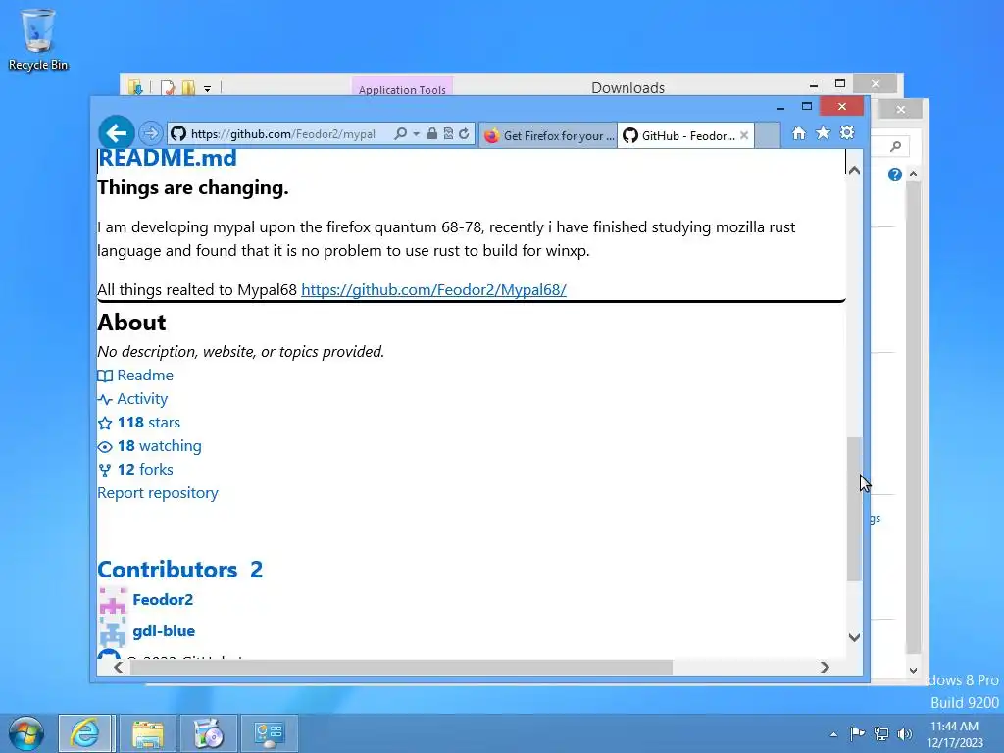Switch to the Get Firefox tab

pyautogui.click(x=549, y=135)
